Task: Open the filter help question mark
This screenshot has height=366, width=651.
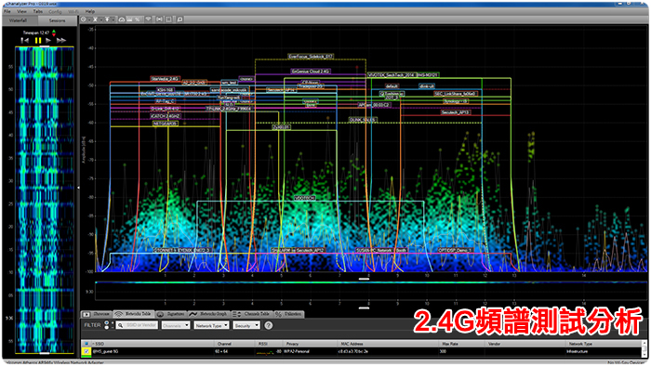Action: coord(269,325)
